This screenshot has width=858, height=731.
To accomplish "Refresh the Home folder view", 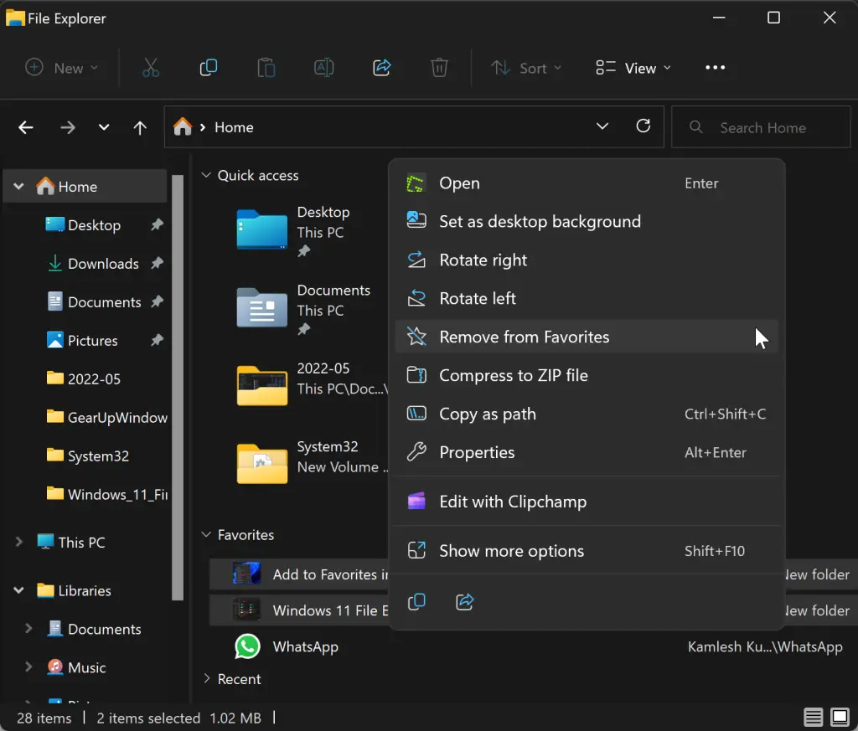I will 643,126.
